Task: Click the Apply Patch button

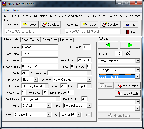Action: 128,93
